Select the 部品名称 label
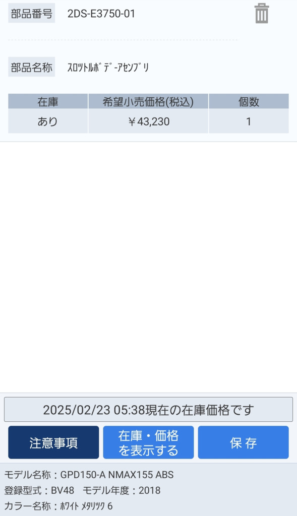 pyautogui.click(x=32, y=67)
